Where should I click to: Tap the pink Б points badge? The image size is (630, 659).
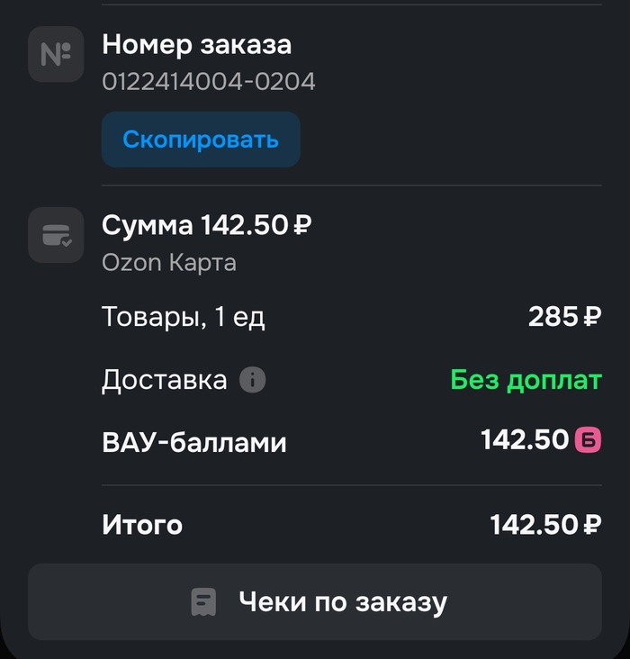pyautogui.click(x=588, y=440)
